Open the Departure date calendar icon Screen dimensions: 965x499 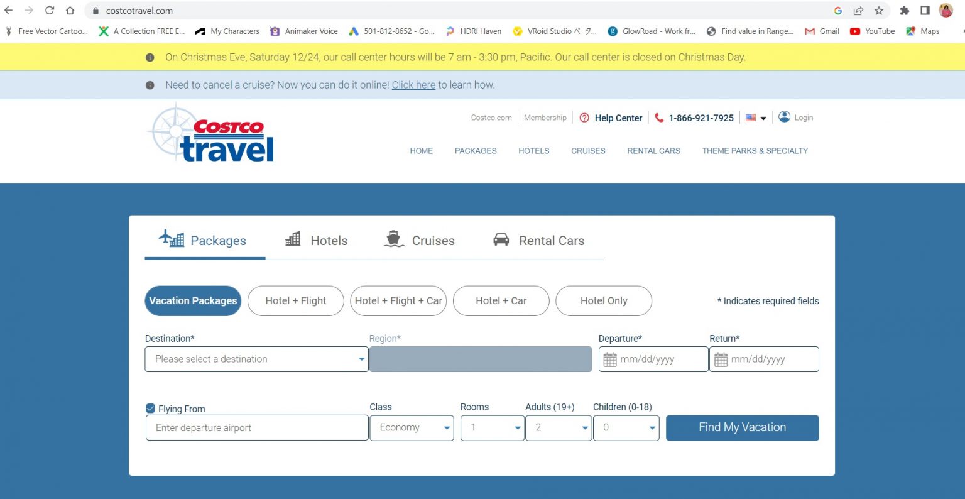point(609,359)
